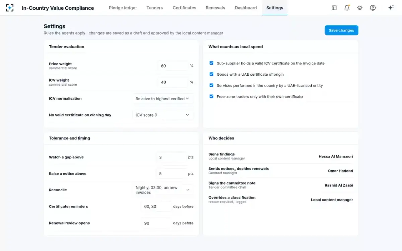Viewport: 402px width, 251px height.
Task: Click the What counts as local spend heading
Action: (x=236, y=47)
